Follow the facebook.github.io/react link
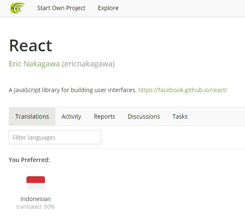This screenshot has height=220, width=245. point(183,90)
